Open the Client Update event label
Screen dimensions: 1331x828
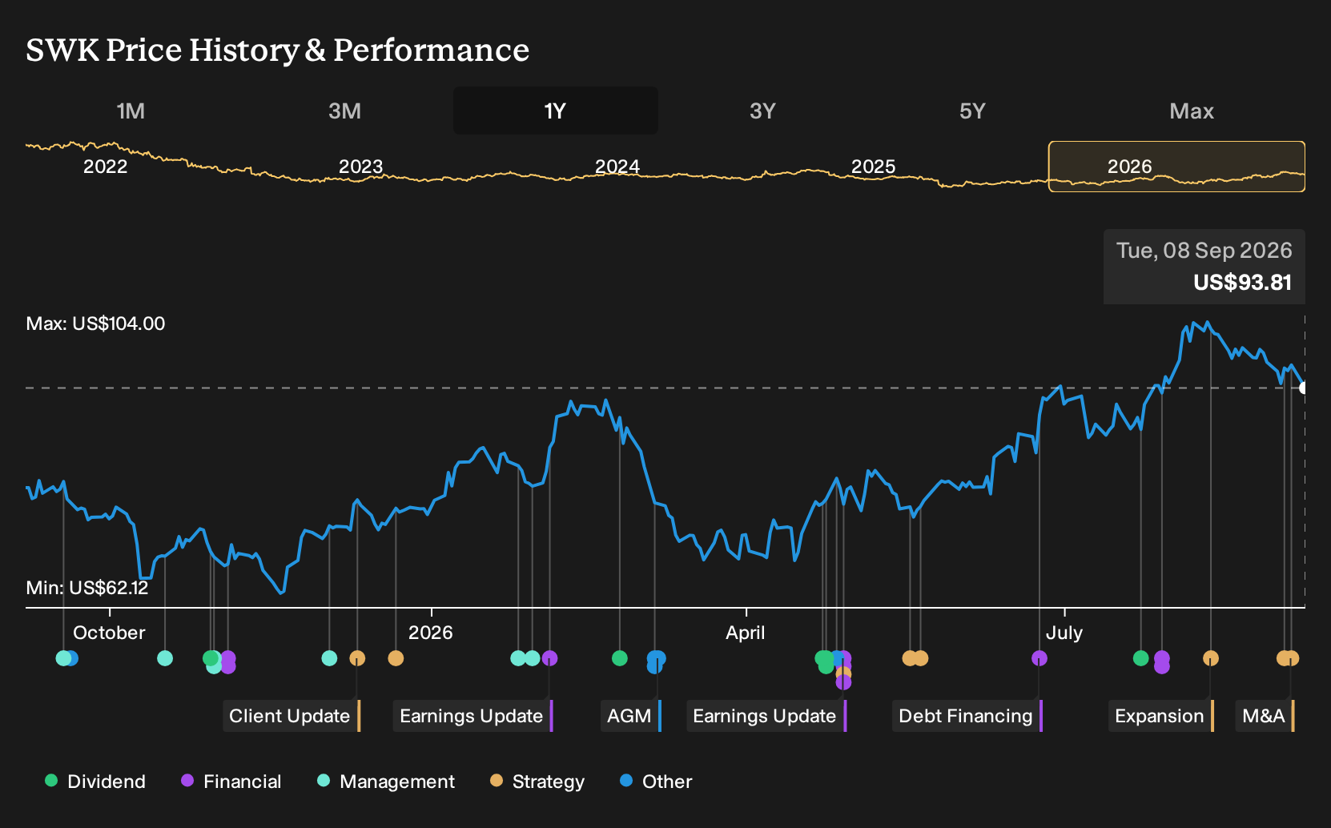tap(292, 716)
